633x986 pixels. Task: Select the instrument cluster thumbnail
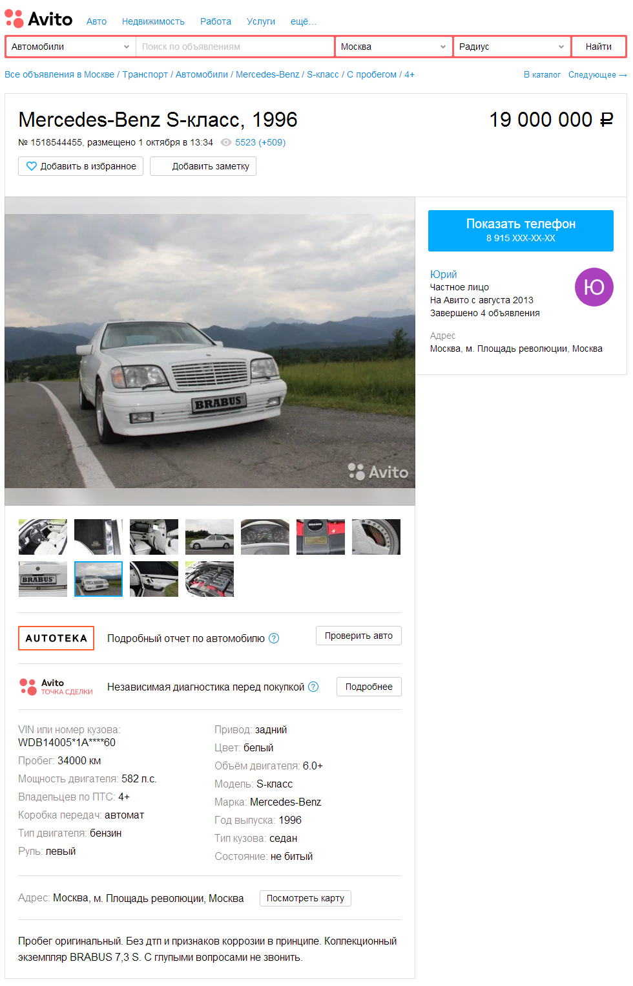click(x=265, y=537)
